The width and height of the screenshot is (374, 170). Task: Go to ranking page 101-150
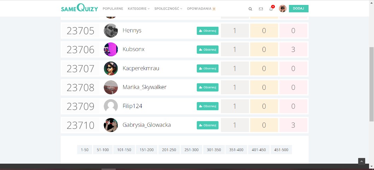click(x=124, y=150)
